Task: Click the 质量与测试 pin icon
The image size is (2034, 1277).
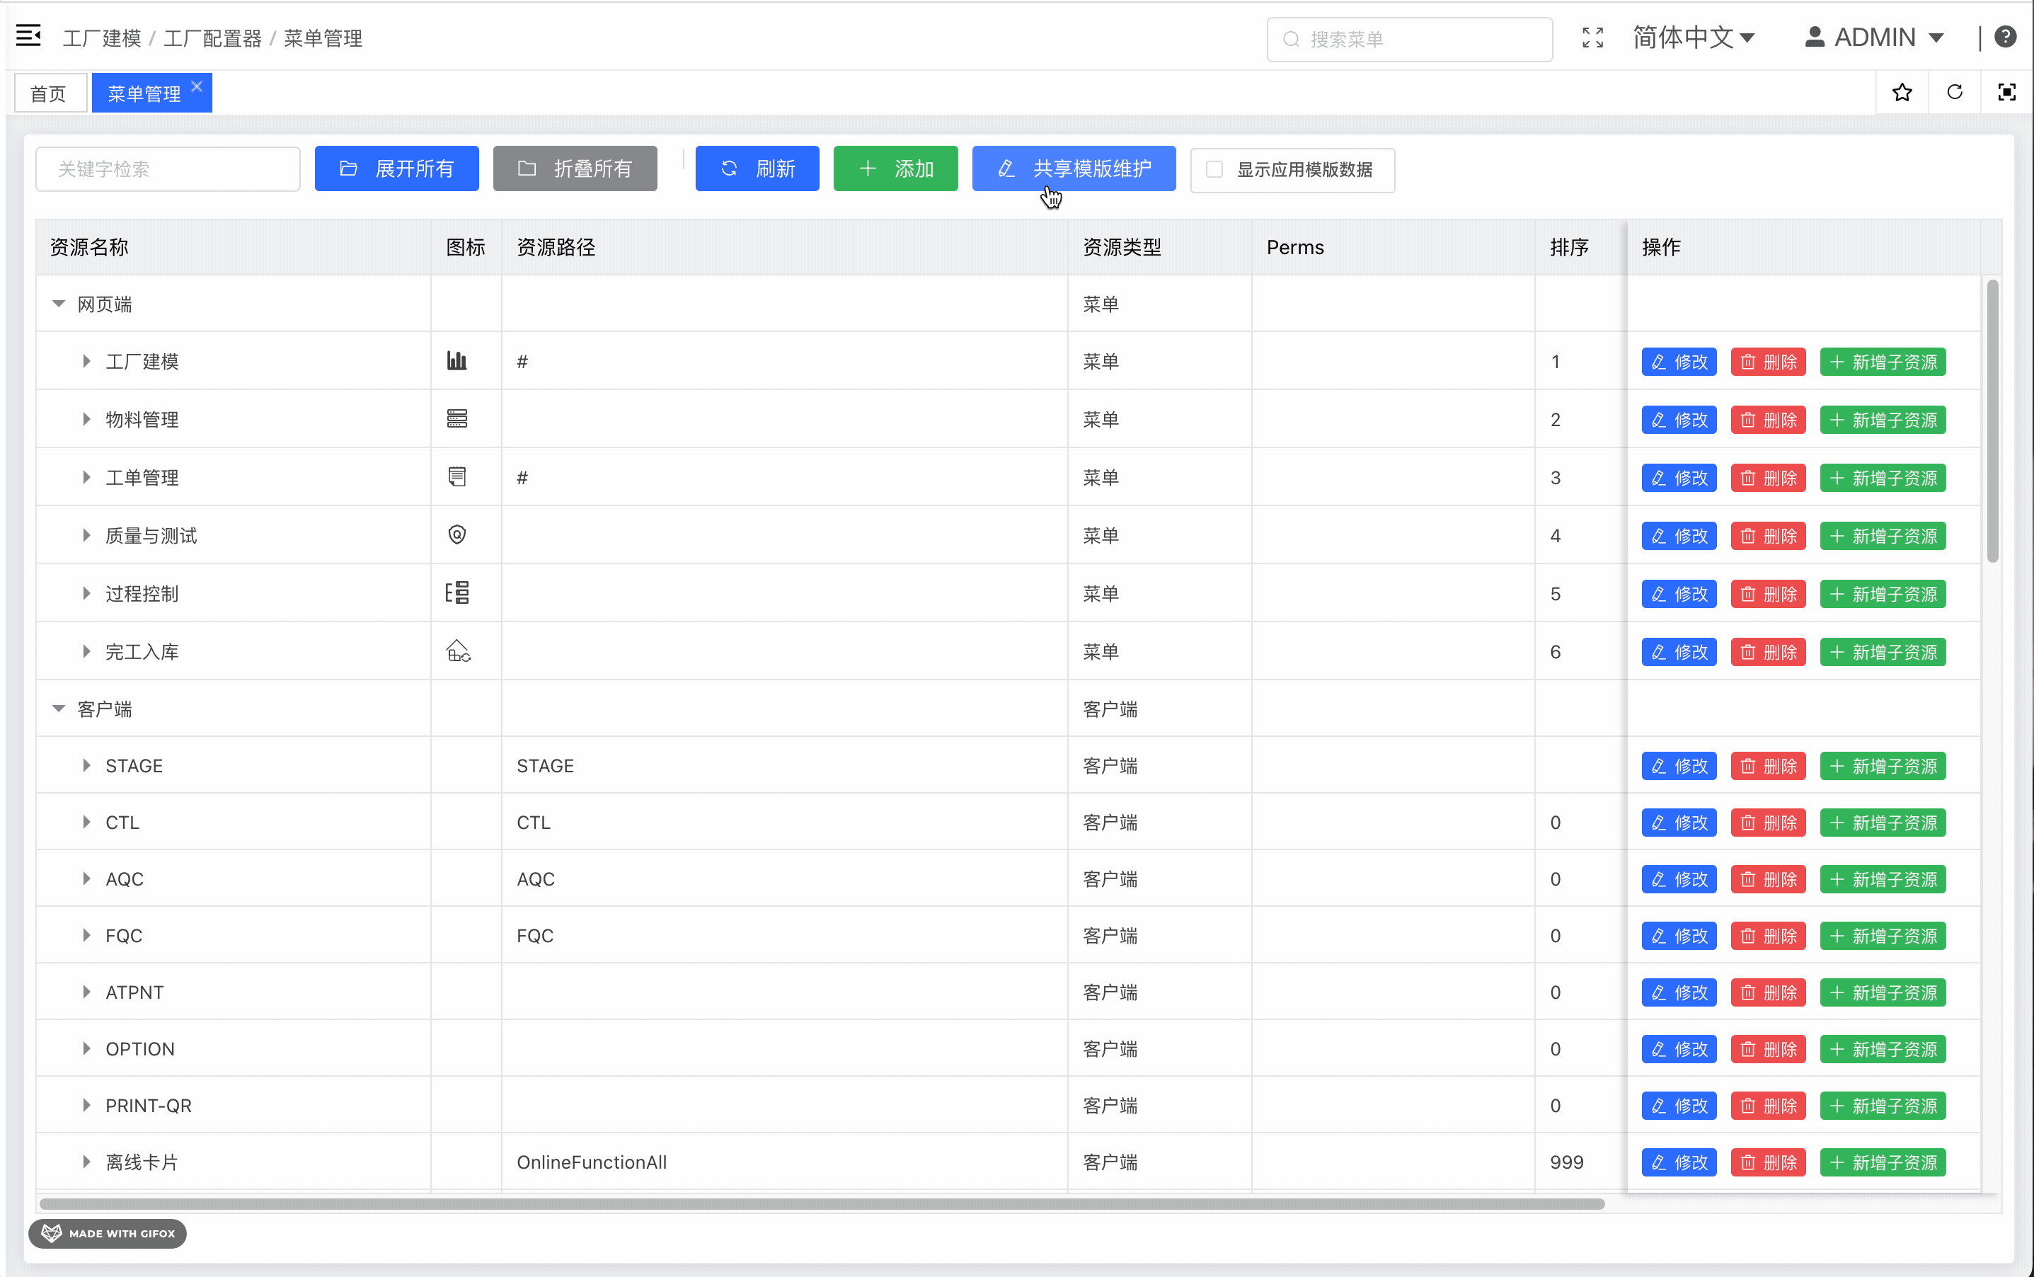Action: 457,534
